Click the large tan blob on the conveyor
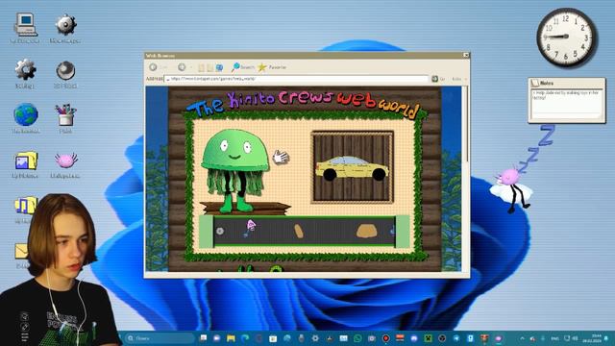The width and height of the screenshot is (615, 346). point(367,231)
